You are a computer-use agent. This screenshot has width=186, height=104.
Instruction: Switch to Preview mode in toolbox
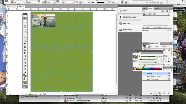25,86
